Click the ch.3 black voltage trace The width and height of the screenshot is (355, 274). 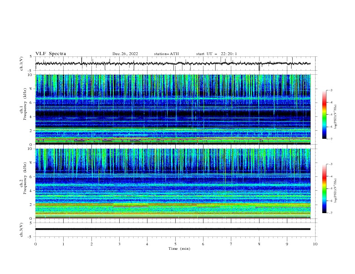click(173, 229)
